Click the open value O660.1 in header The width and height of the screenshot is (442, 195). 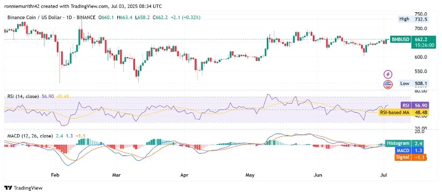[106, 18]
